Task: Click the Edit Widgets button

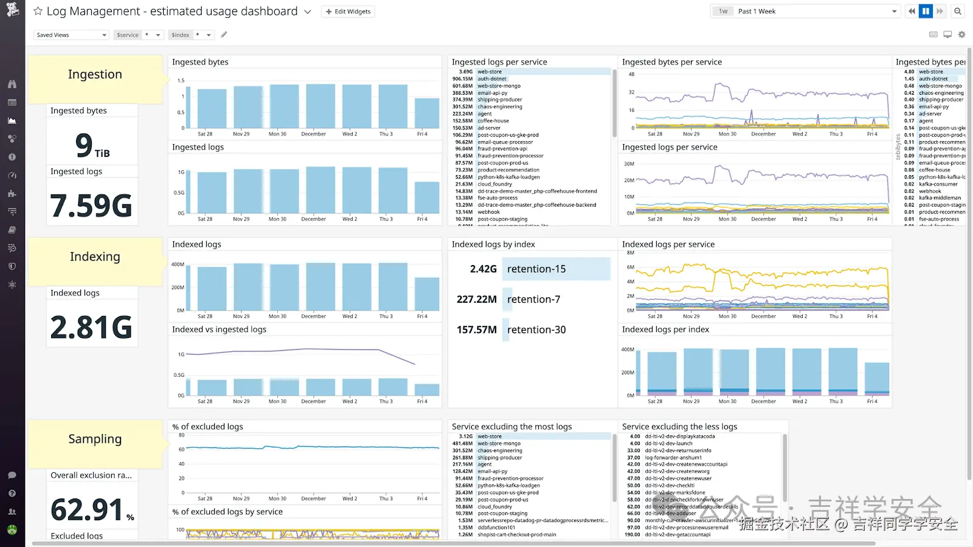Action: [348, 12]
